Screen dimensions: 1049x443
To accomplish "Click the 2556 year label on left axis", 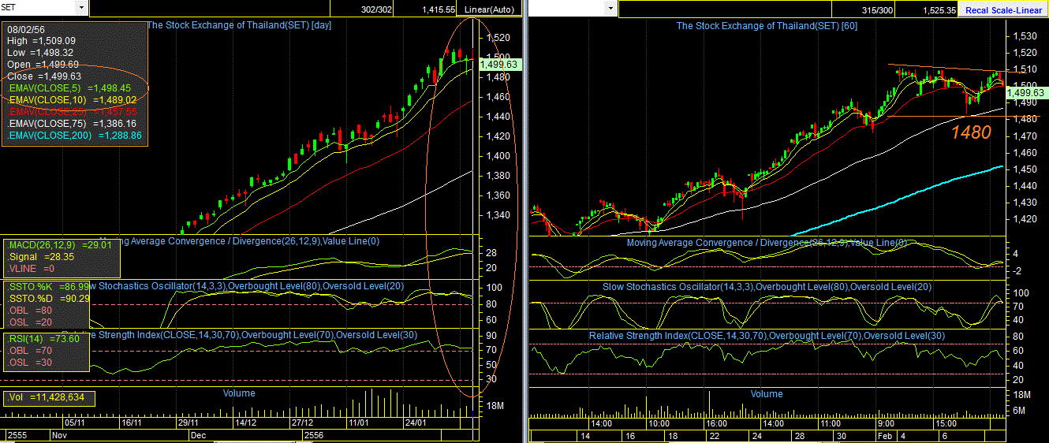I will [x=314, y=434].
